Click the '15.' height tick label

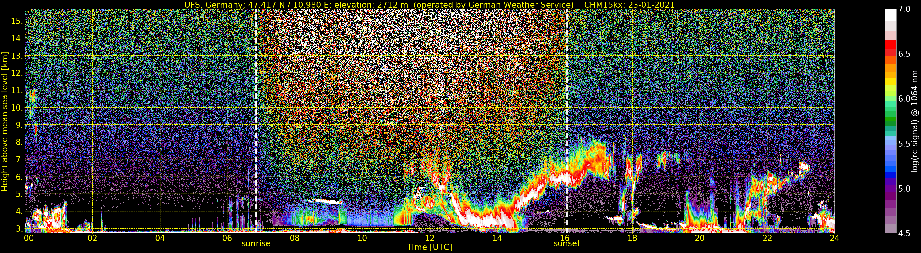(17, 21)
